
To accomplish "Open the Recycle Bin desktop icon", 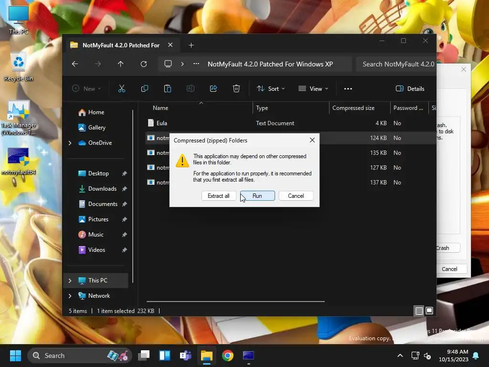I will 19,67.
